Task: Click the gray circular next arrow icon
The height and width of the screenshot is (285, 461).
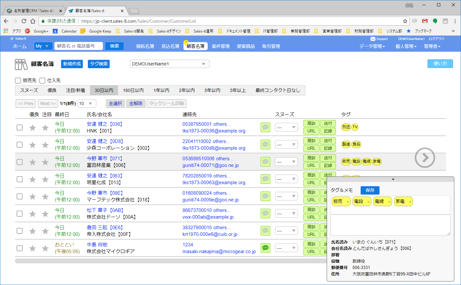Action: coord(425,158)
